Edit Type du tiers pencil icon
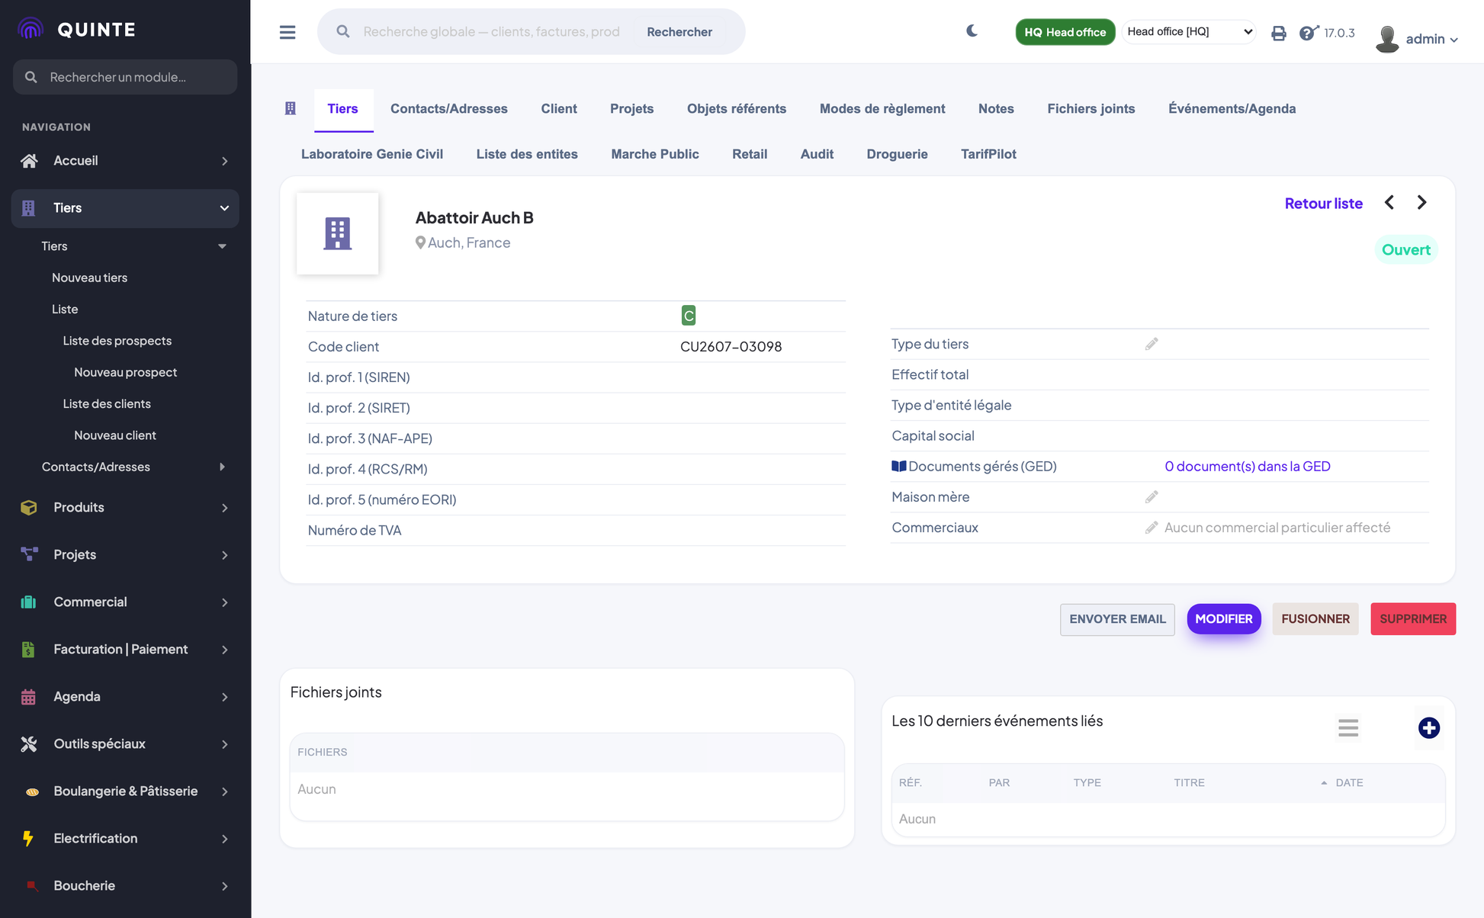Image resolution: width=1484 pixels, height=918 pixels. point(1152,344)
